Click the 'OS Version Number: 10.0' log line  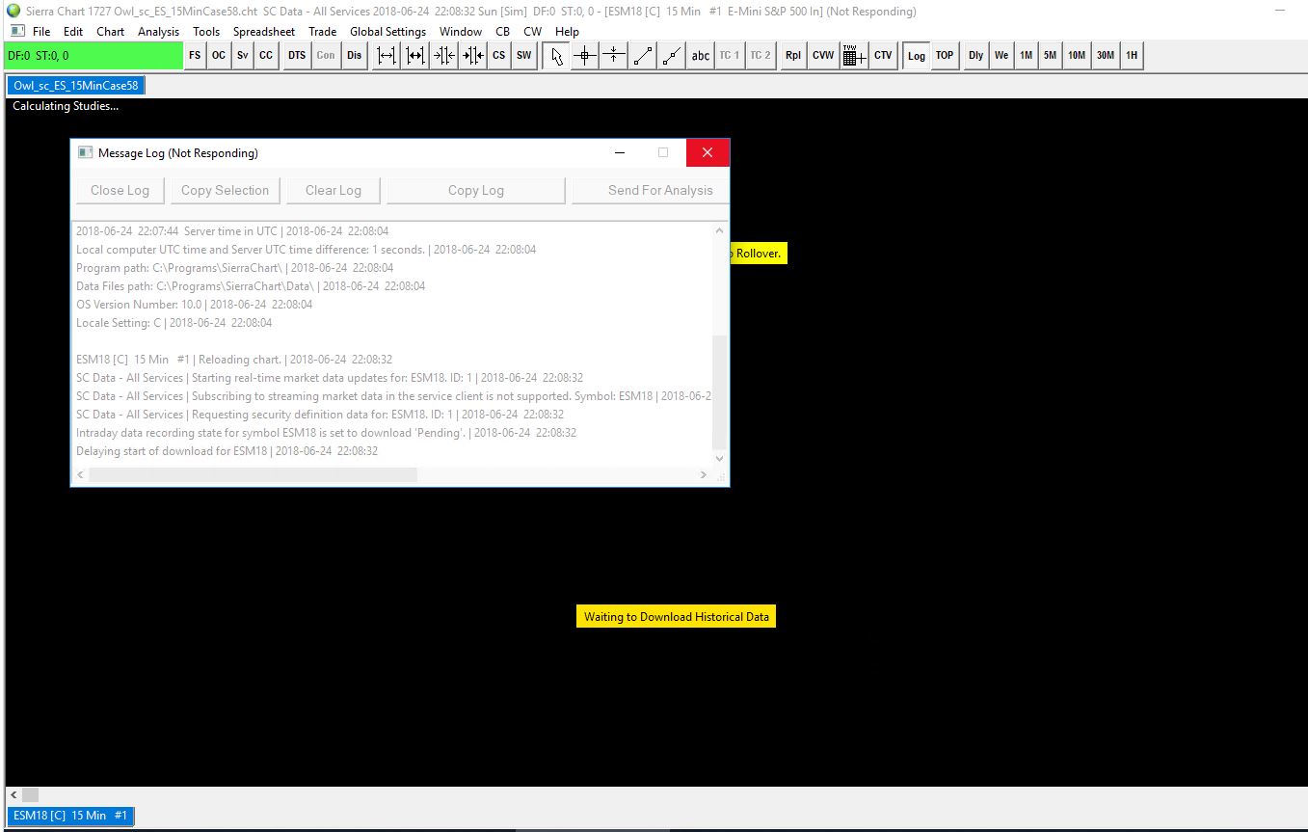pyautogui.click(x=194, y=305)
